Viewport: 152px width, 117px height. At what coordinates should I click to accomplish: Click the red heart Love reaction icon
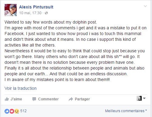pos(12,111)
